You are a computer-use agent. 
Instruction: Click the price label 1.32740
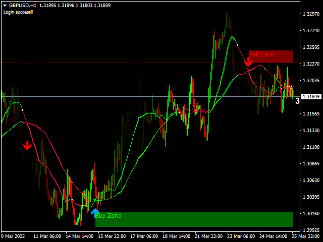click(311, 31)
